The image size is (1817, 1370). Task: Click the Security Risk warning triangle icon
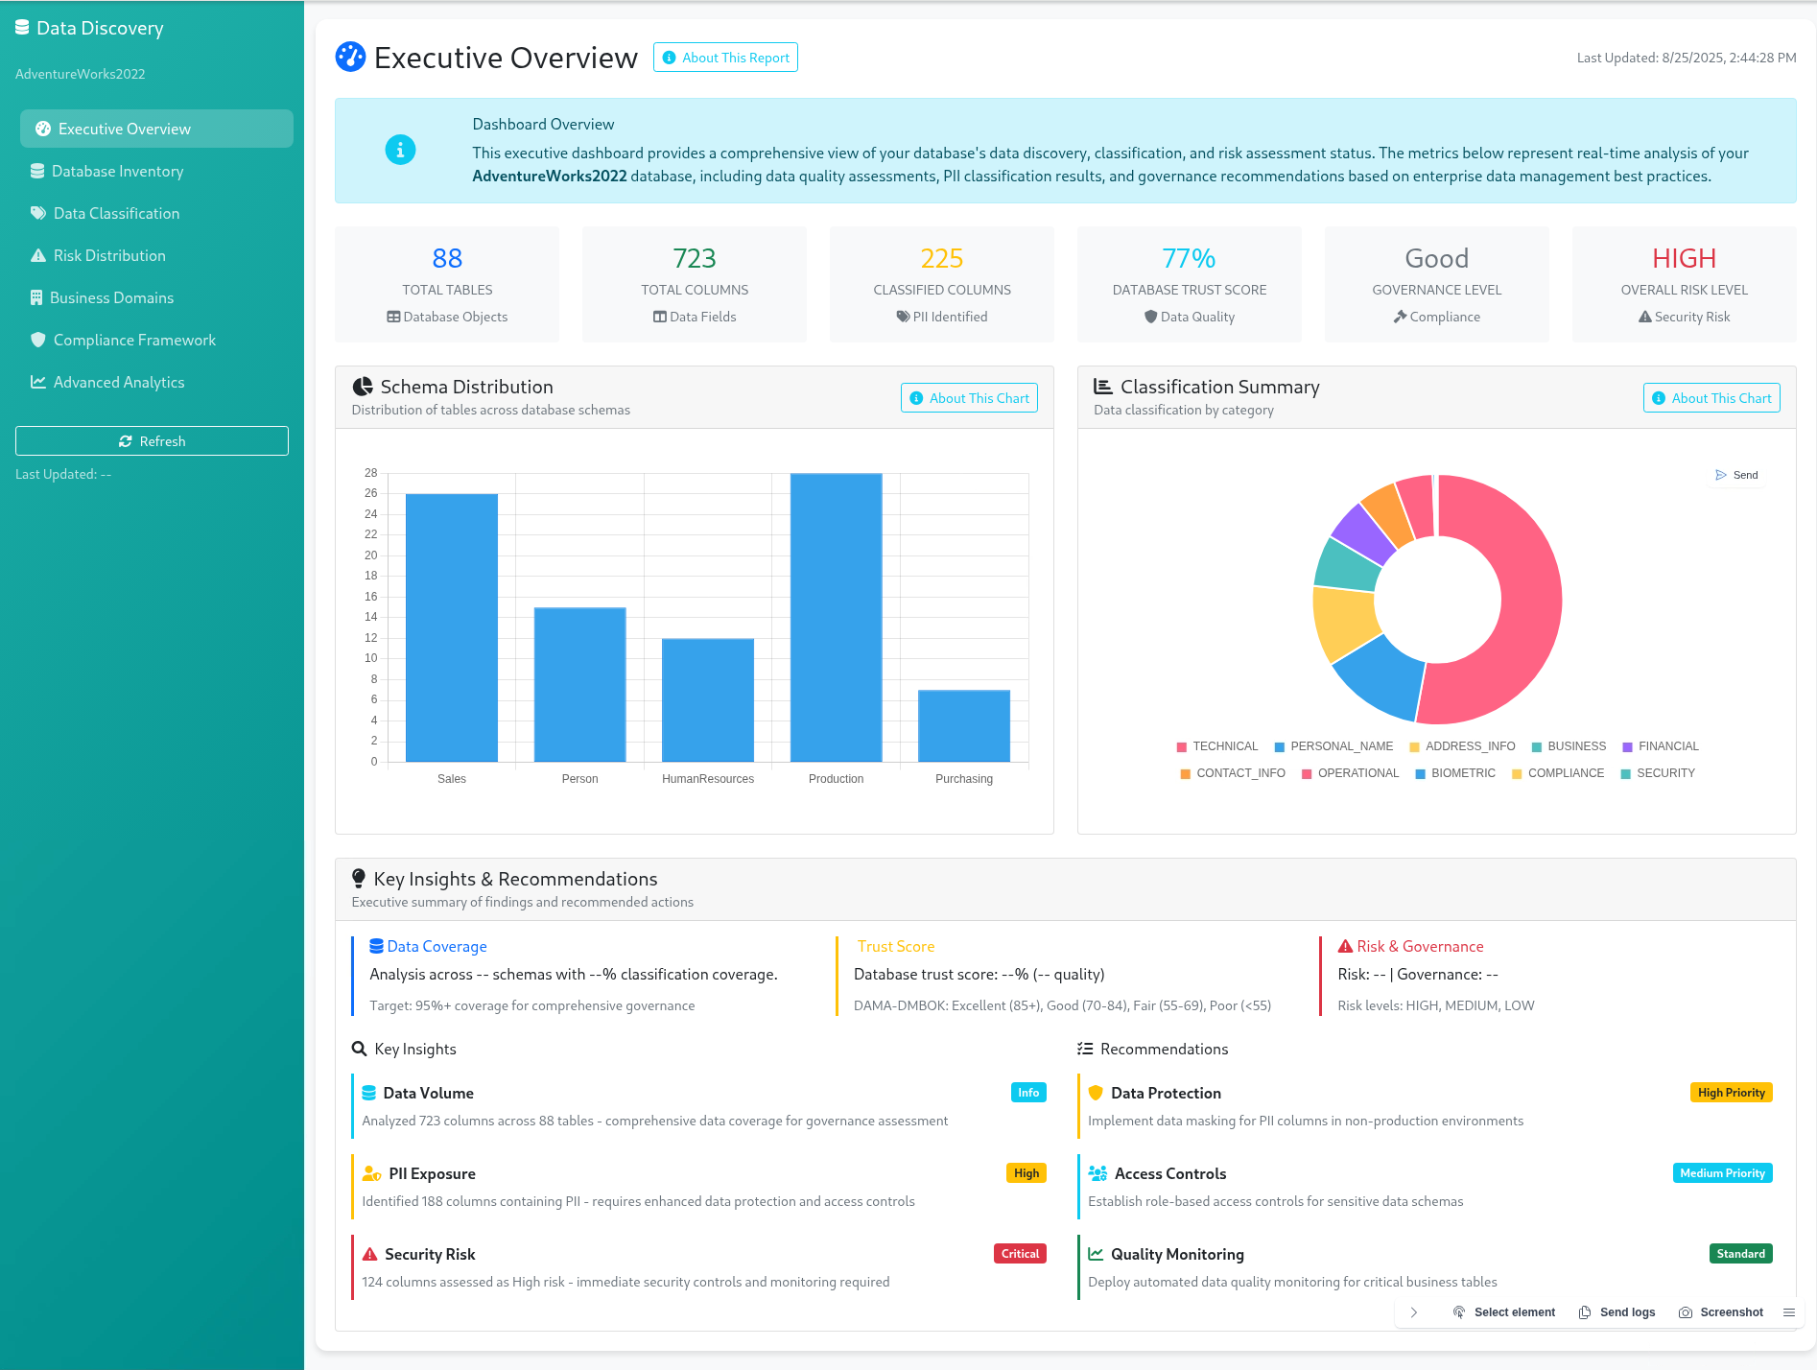pos(369,1254)
